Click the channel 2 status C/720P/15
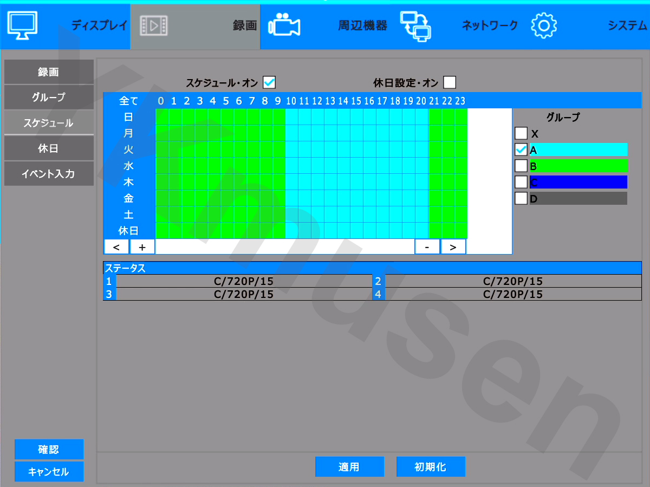 513,281
